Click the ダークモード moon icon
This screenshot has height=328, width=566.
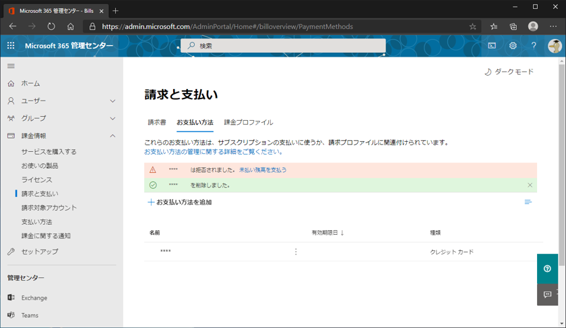488,72
